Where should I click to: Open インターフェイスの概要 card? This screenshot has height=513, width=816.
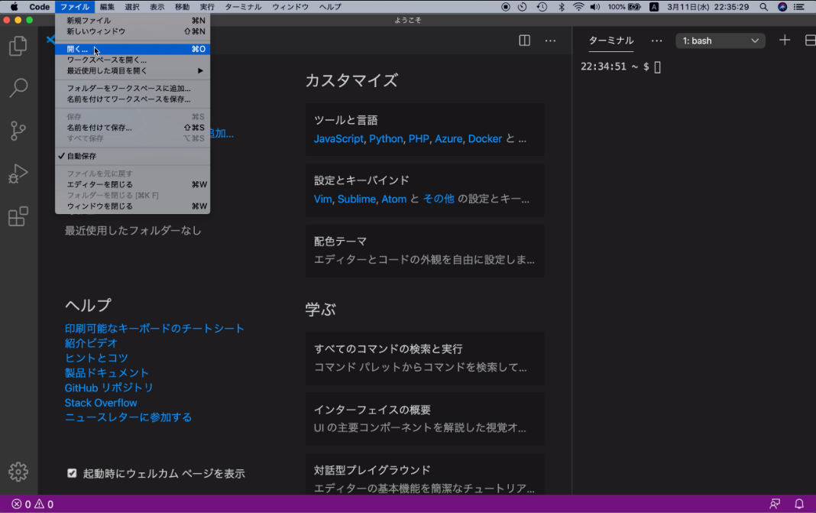(425, 419)
